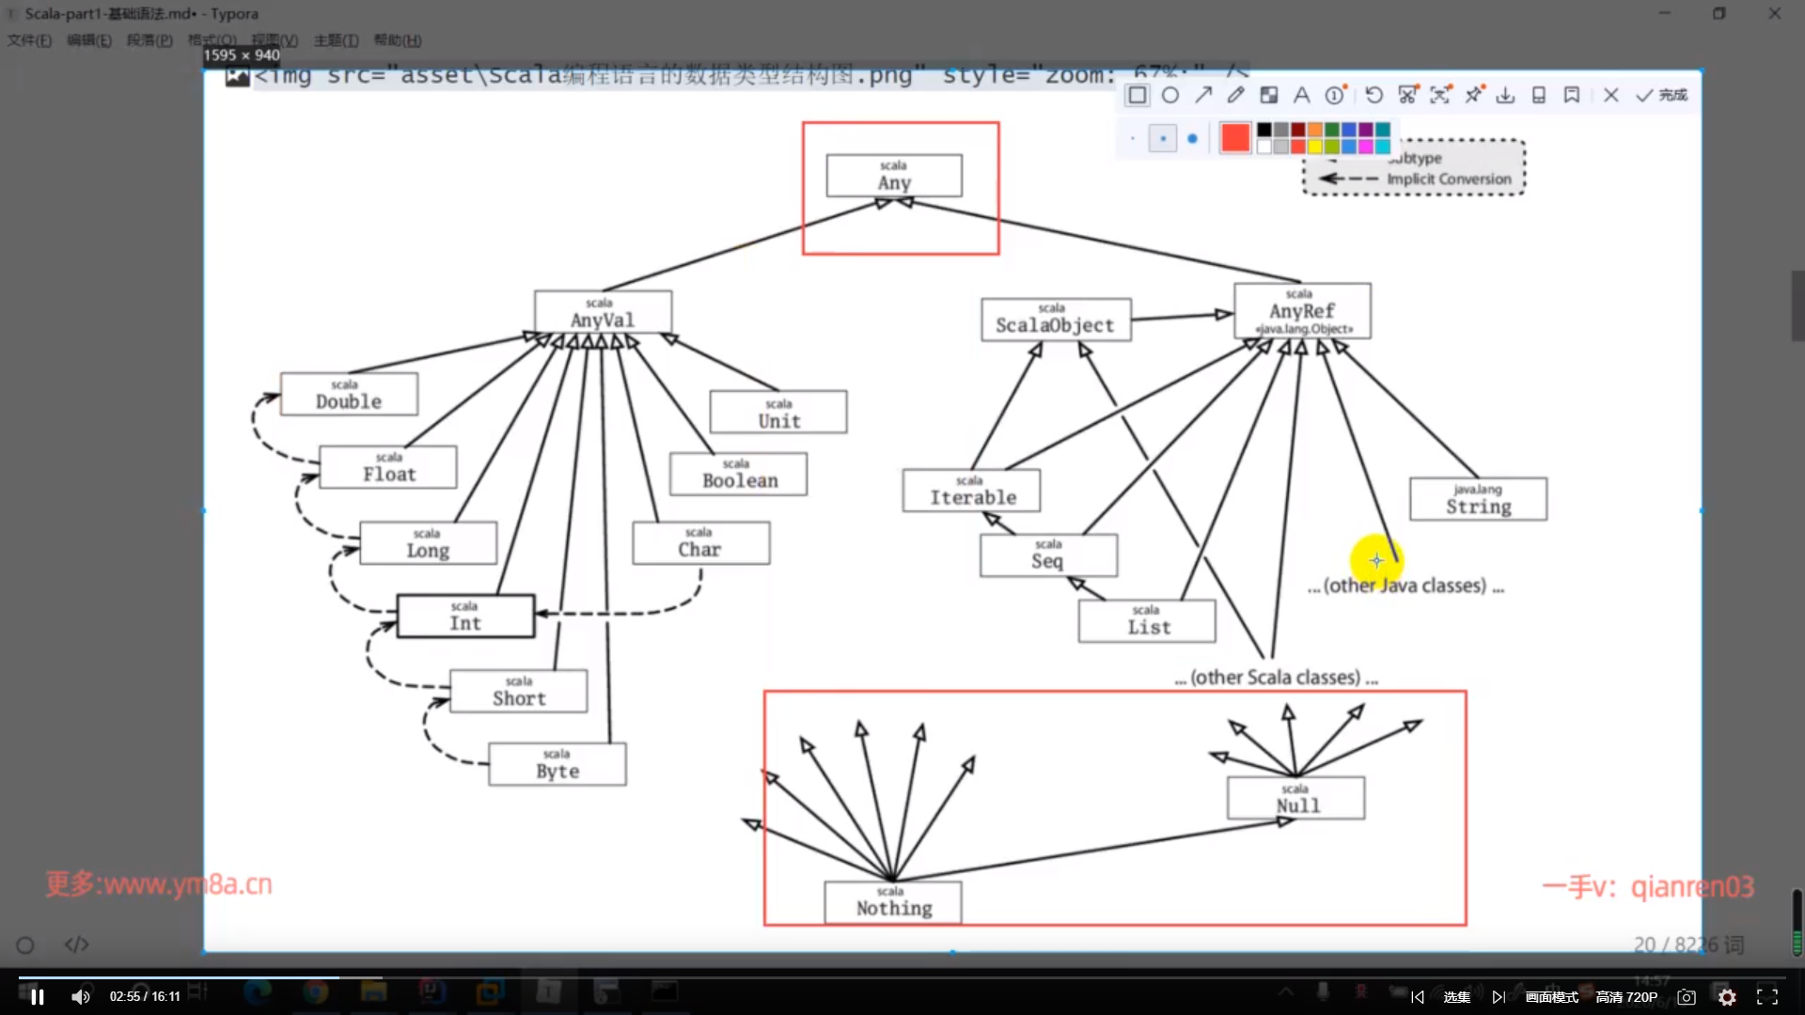Select the mosaic blur tool
1805x1015 pixels.
click(1269, 95)
